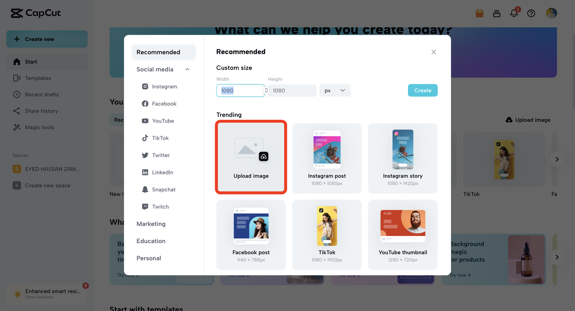Viewport: 575px width, 311px height.
Task: Click the Width field stepper arrows
Action: tap(266, 91)
